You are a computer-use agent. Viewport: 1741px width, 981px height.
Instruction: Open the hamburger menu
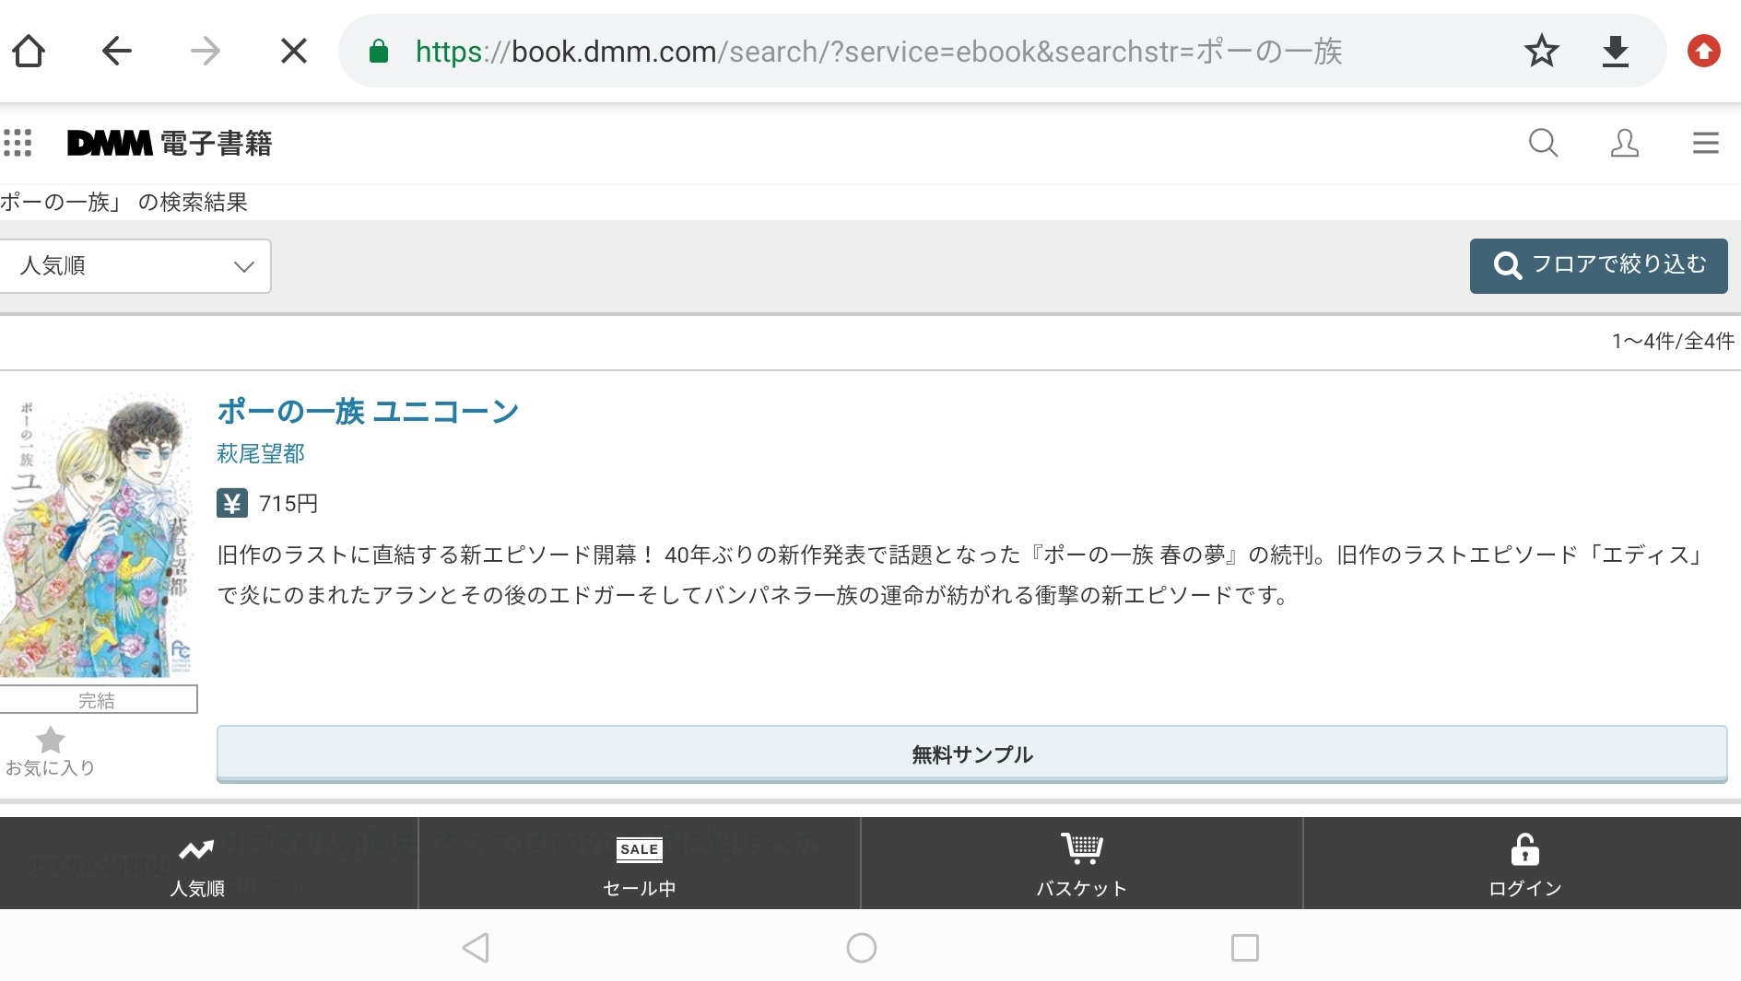[x=1705, y=143]
